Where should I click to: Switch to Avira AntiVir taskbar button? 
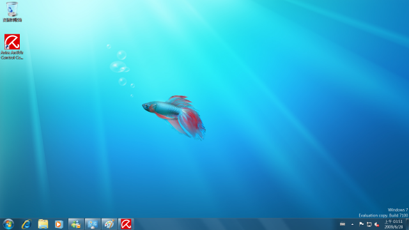pos(126,224)
